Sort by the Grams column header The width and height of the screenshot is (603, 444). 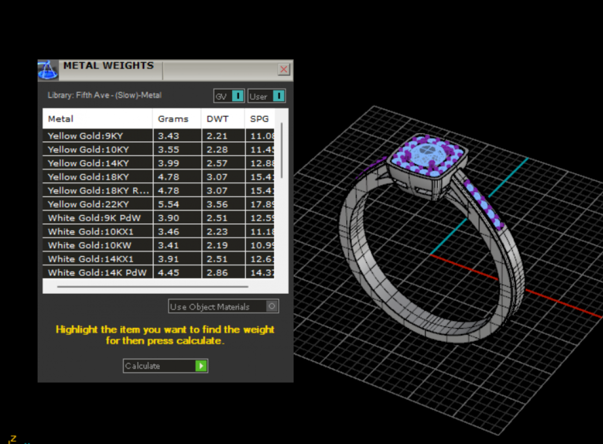coord(173,119)
